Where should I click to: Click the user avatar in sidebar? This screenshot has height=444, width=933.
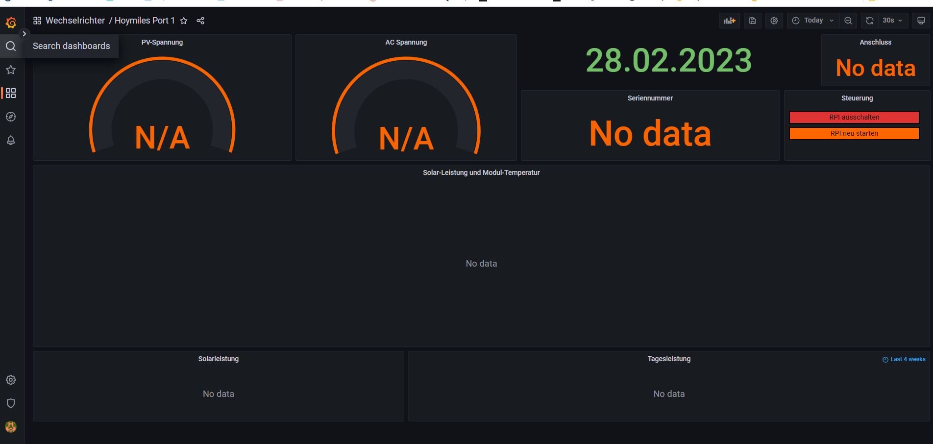pyautogui.click(x=11, y=427)
